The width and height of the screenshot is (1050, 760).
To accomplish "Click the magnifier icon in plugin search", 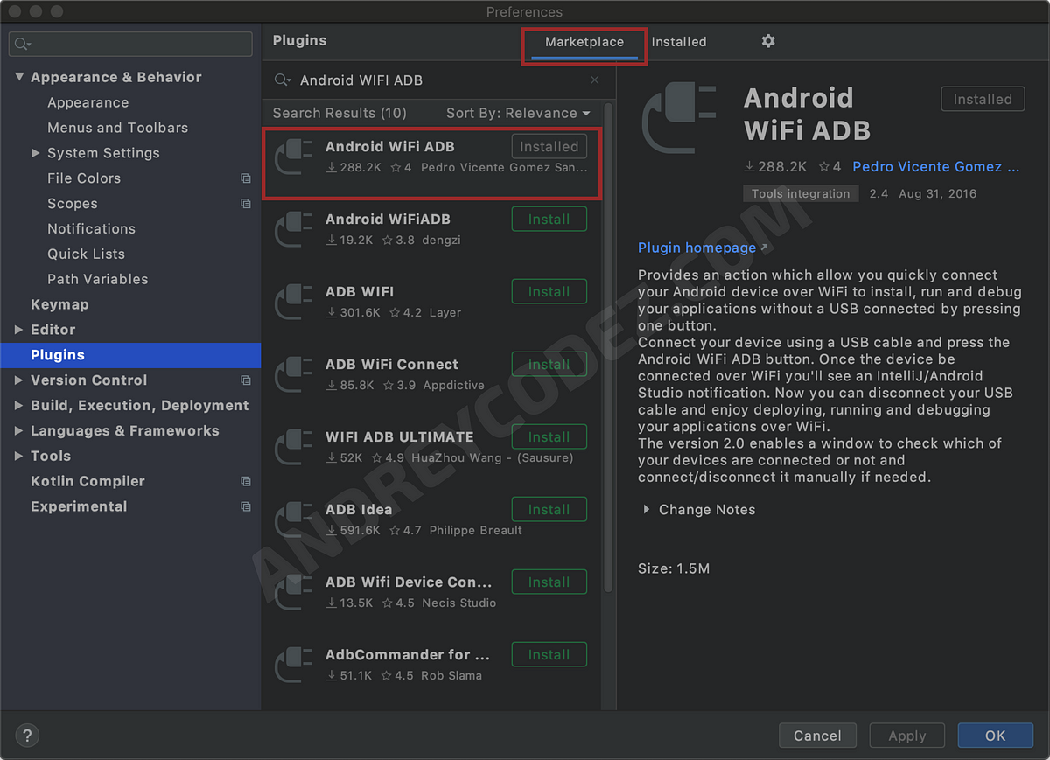I will [x=282, y=80].
